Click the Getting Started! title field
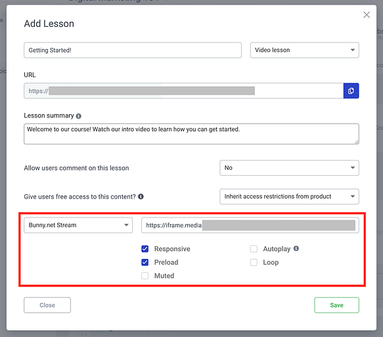The image size is (383, 337). click(133, 50)
